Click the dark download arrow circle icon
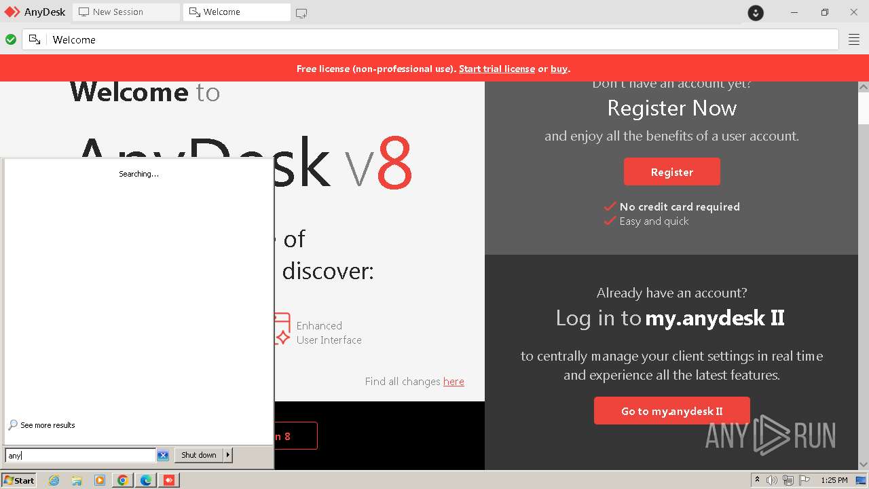 coord(756,13)
